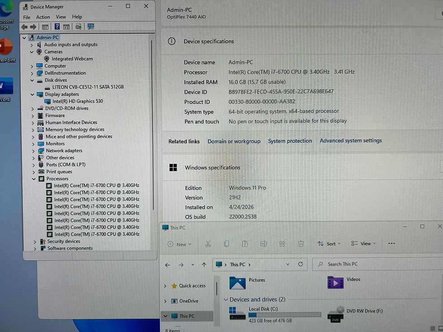Click the Back arrow in Device Manager toolbar
The image size is (443, 332).
[24, 27]
